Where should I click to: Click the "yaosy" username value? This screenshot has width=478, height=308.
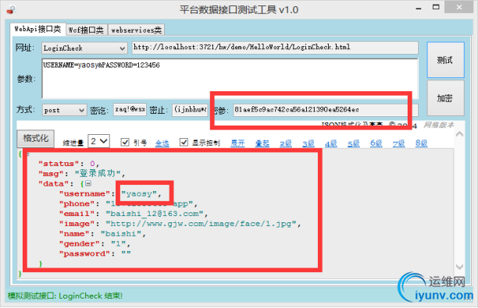139,193
